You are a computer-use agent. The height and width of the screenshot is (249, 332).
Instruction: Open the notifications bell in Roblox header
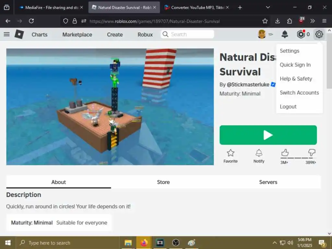pos(285,34)
